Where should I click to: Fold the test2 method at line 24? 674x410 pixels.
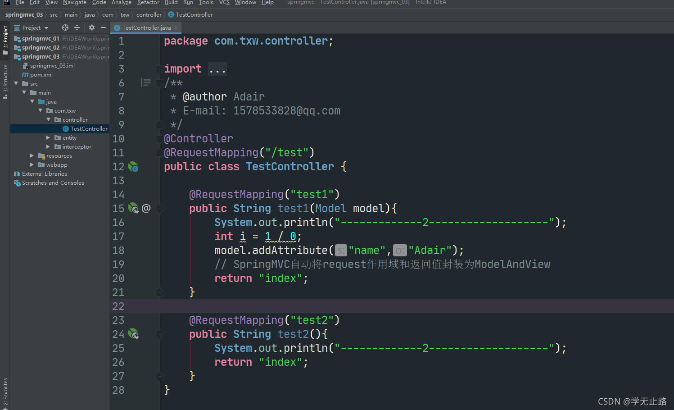click(159, 334)
